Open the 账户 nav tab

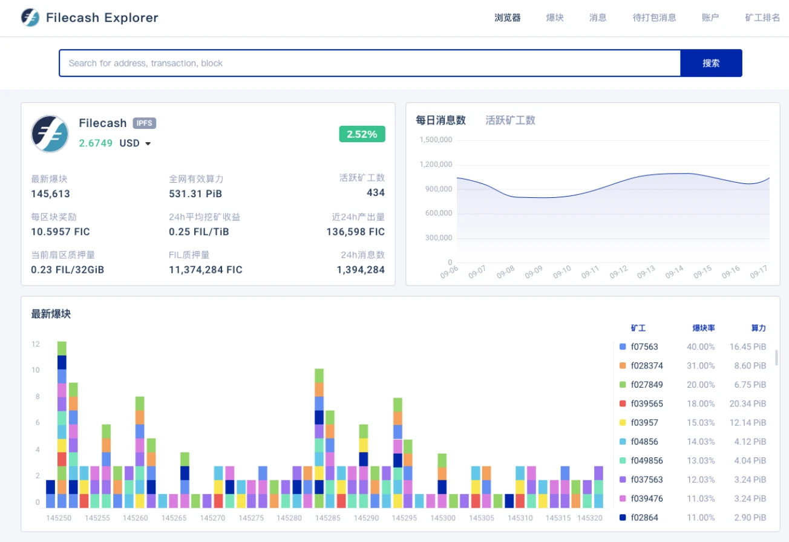coord(710,18)
